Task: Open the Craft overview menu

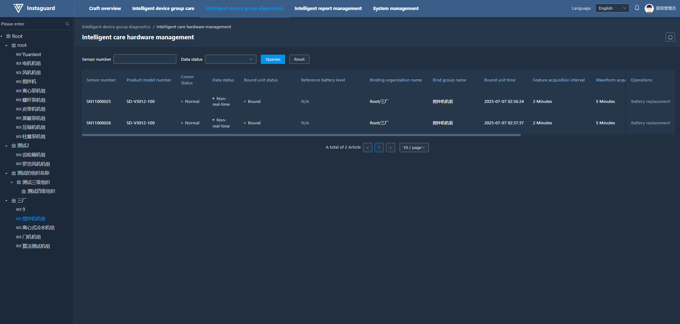Action: 105,9
